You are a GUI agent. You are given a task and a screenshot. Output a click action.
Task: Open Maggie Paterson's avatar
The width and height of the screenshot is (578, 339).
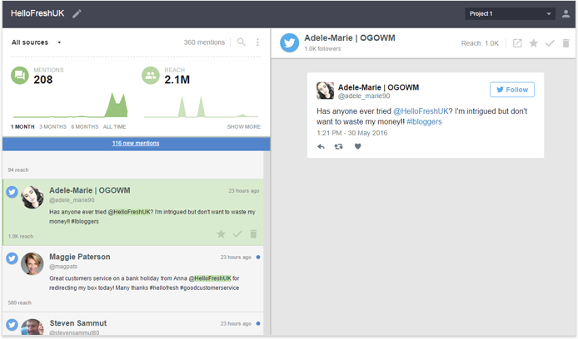coord(32,263)
